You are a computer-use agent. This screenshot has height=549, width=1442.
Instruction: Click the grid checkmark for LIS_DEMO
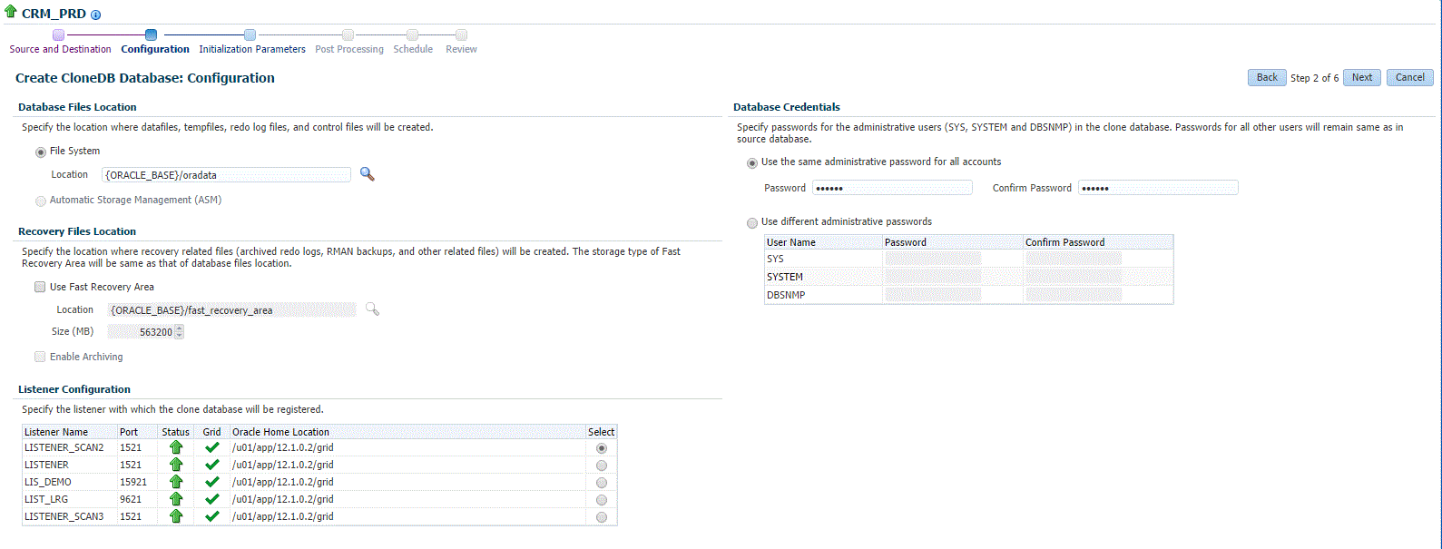click(x=212, y=482)
